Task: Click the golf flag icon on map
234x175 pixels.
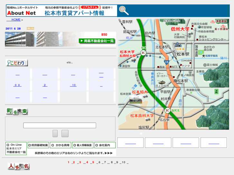Action: pos(216,91)
